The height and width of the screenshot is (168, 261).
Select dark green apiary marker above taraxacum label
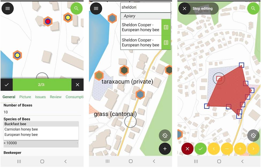point(124,70)
